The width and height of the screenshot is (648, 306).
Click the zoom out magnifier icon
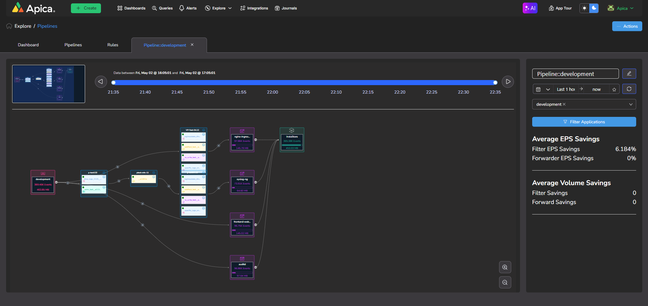(505, 282)
